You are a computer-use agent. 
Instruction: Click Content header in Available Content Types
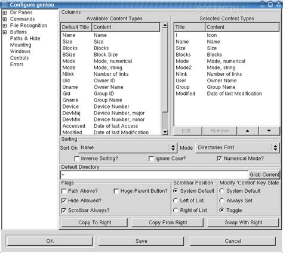(126, 27)
